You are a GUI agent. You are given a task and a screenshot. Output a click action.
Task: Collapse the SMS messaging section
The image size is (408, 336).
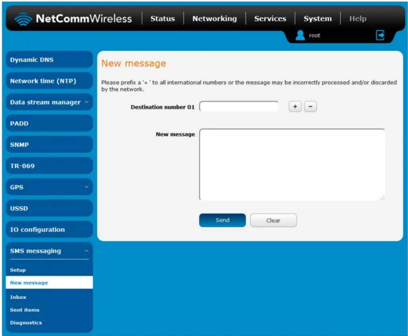click(49, 251)
